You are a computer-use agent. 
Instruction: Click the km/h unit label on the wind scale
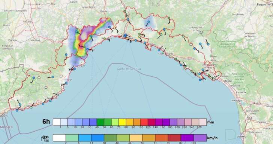(212, 138)
